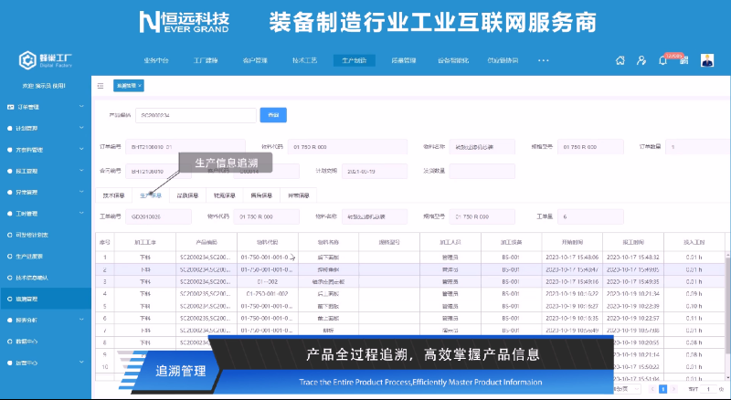This screenshot has height=400, width=731.
Task: Switch to the 售后信息 tab
Action: [x=261, y=195]
